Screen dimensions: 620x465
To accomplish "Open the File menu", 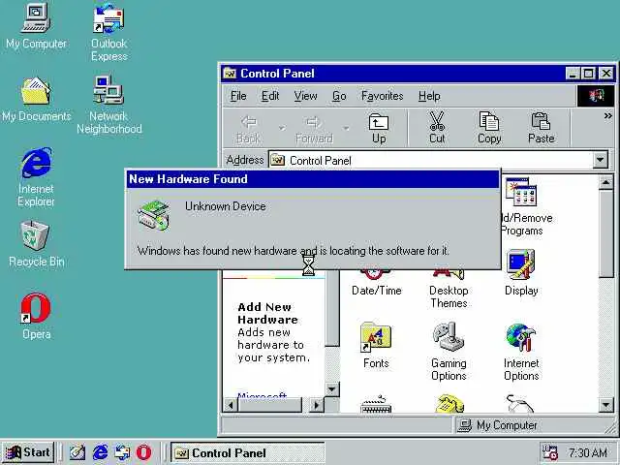I will (x=238, y=96).
